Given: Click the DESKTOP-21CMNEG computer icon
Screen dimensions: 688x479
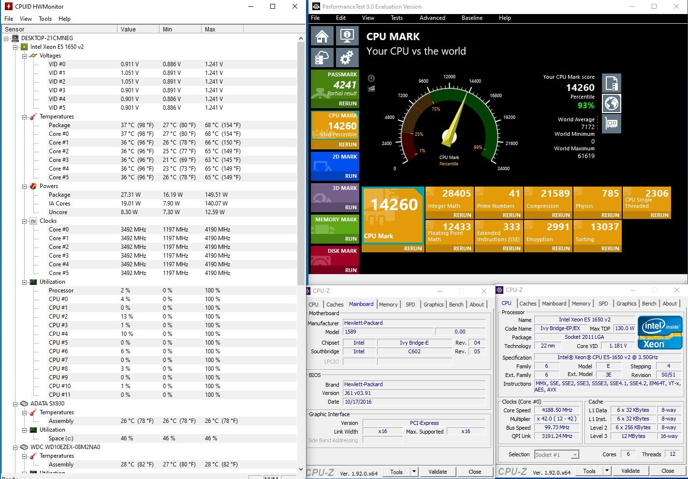Looking at the screenshot, I should 15,38.
